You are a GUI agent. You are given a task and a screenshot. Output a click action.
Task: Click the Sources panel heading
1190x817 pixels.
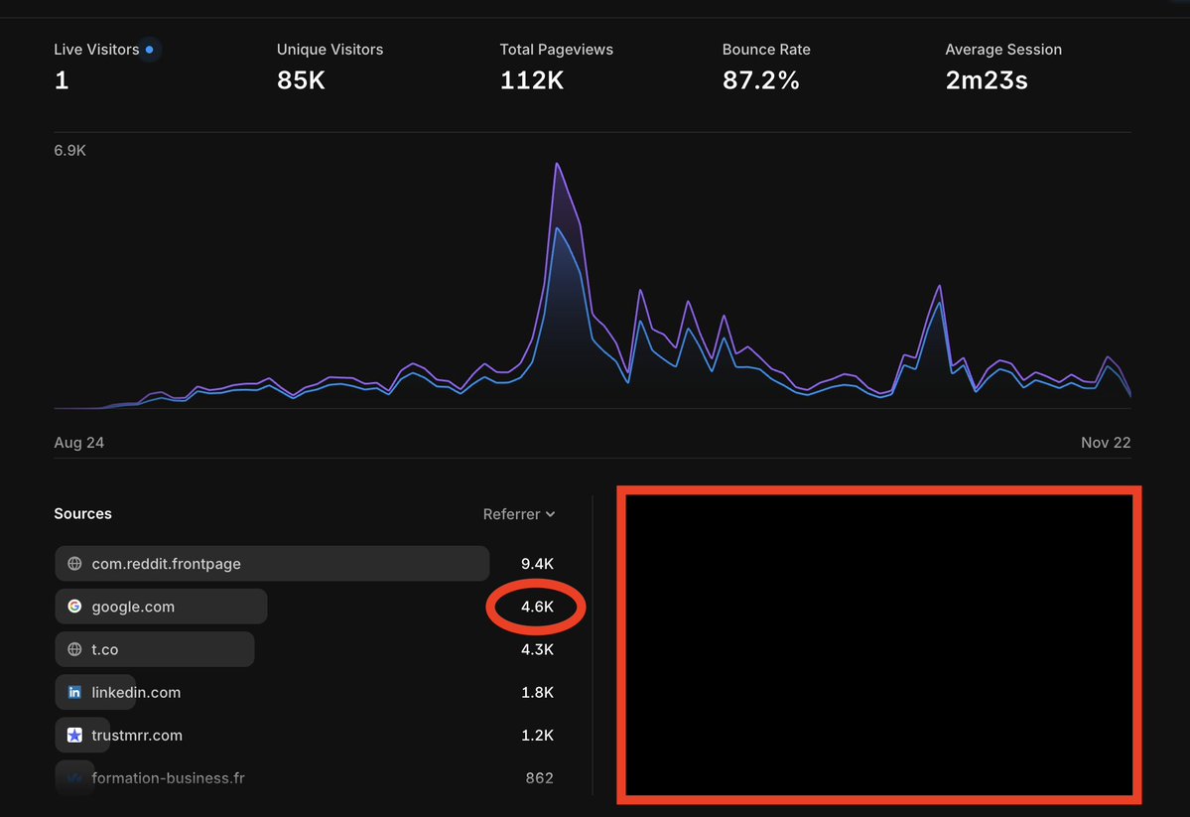(x=83, y=514)
